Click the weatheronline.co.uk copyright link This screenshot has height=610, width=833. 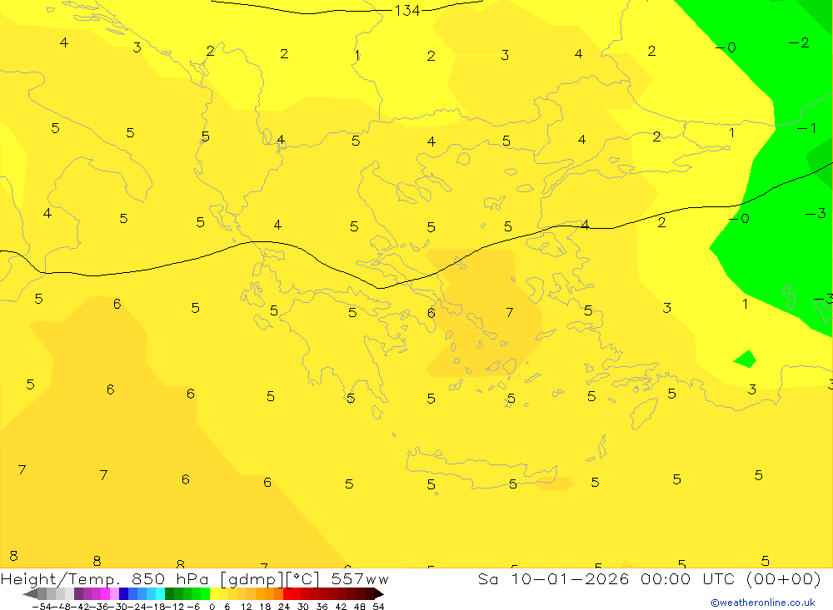763,603
